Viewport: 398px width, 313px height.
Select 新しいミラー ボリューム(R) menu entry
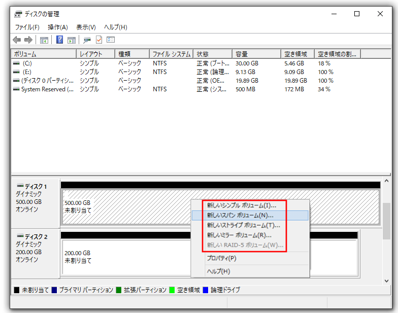[239, 235]
